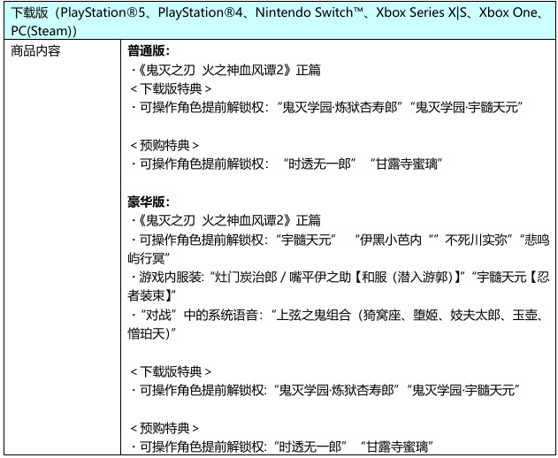Click the 憎珀天)” continuation line
The height and width of the screenshot is (458, 558).
(152, 333)
